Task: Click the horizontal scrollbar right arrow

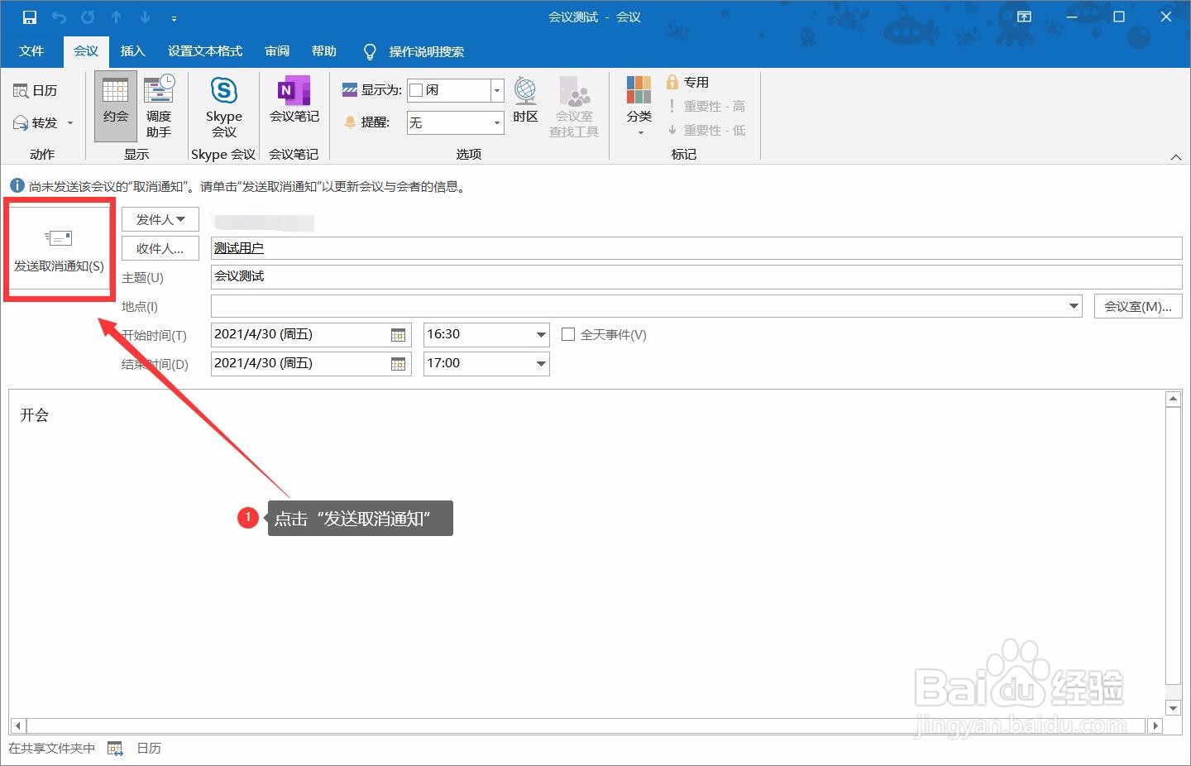Action: click(x=1155, y=725)
